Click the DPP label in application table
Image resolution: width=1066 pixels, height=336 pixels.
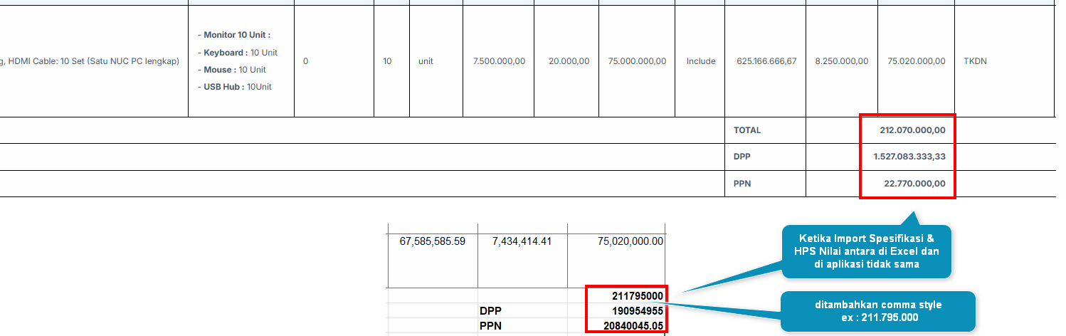742,157
